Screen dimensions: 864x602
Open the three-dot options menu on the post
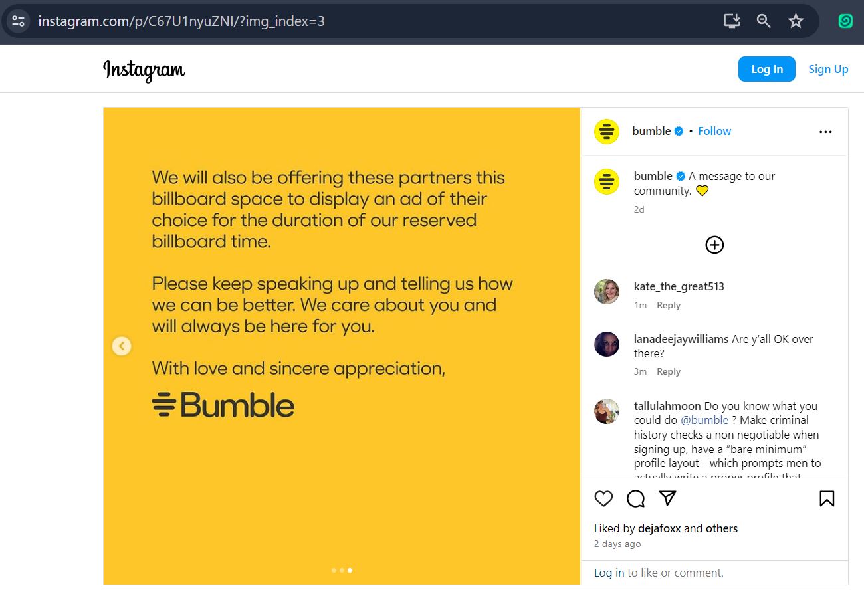tap(825, 132)
